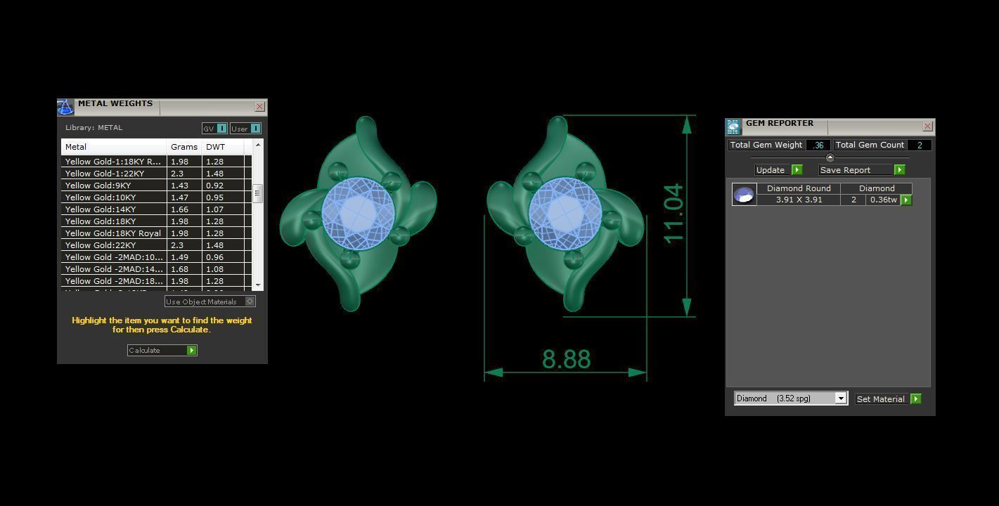
Task: Sort the list by the Metal column header
Action: point(114,147)
